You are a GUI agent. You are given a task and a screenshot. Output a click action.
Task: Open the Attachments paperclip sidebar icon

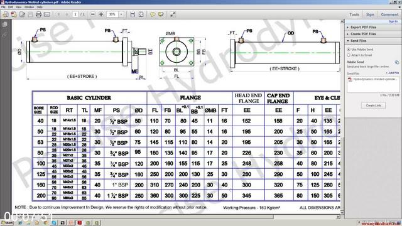coord(5,35)
